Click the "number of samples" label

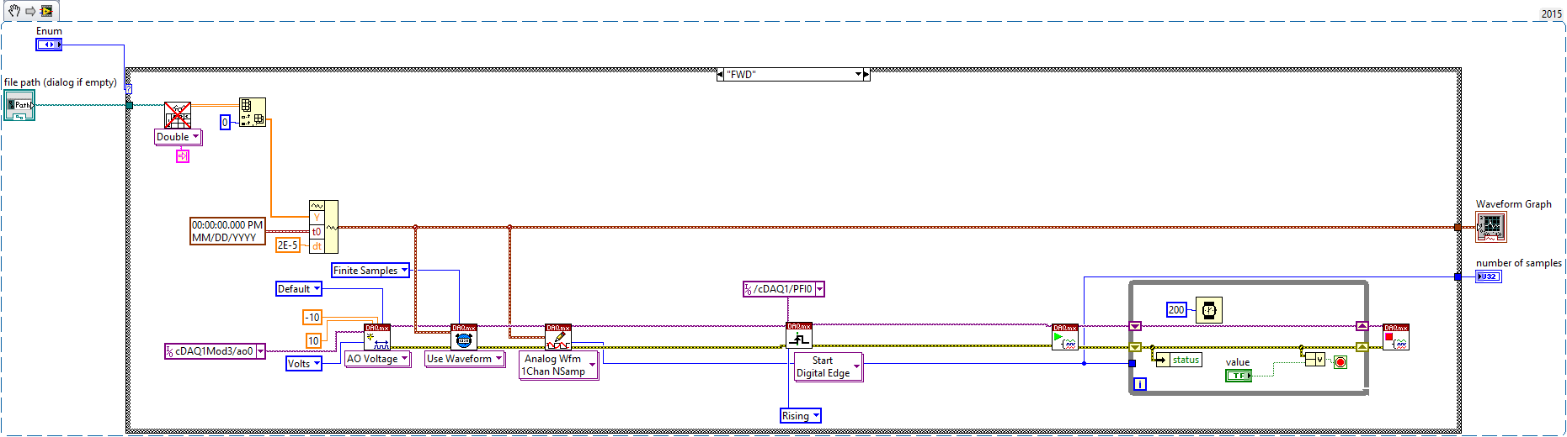click(x=1518, y=263)
